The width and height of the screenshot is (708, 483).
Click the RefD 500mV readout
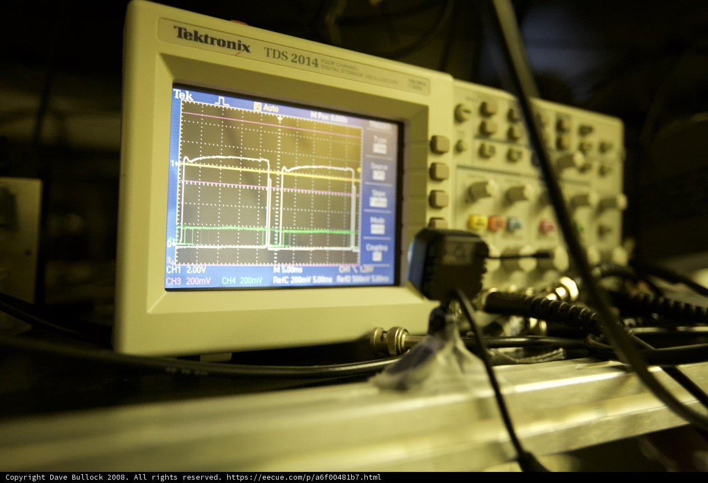(x=364, y=279)
